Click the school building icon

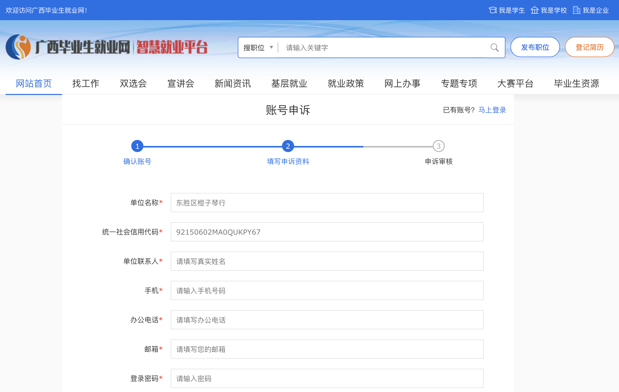click(534, 10)
